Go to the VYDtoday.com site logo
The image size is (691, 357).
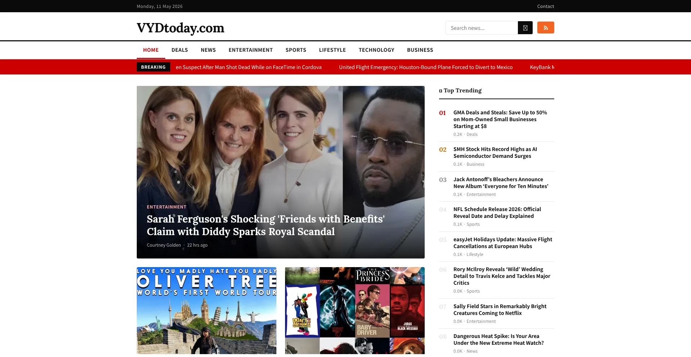[x=180, y=28]
